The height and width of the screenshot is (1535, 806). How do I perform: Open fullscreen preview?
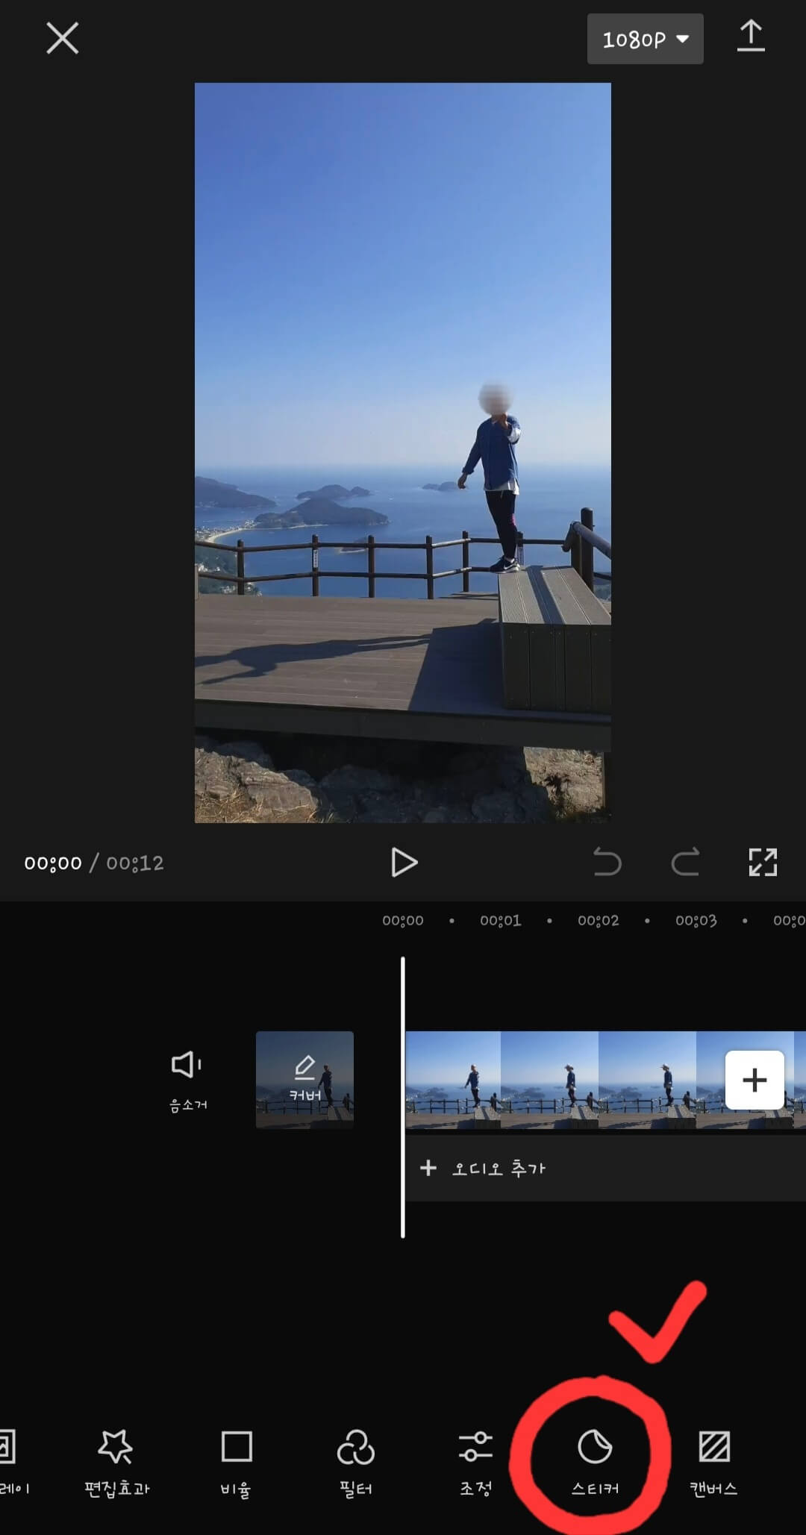coord(763,863)
